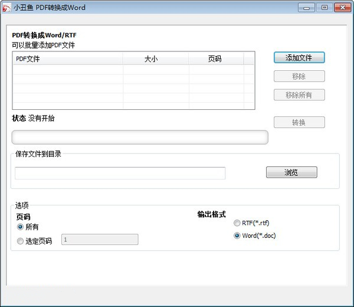The height and width of the screenshot is (307, 354).
Task: Maximize the PDF转换成Word window
Action: point(323,8)
